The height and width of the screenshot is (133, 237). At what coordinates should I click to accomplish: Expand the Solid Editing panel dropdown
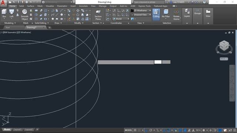(42, 23)
